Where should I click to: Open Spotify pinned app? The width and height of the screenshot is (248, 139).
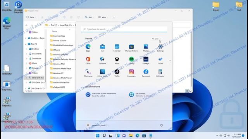click(131, 61)
